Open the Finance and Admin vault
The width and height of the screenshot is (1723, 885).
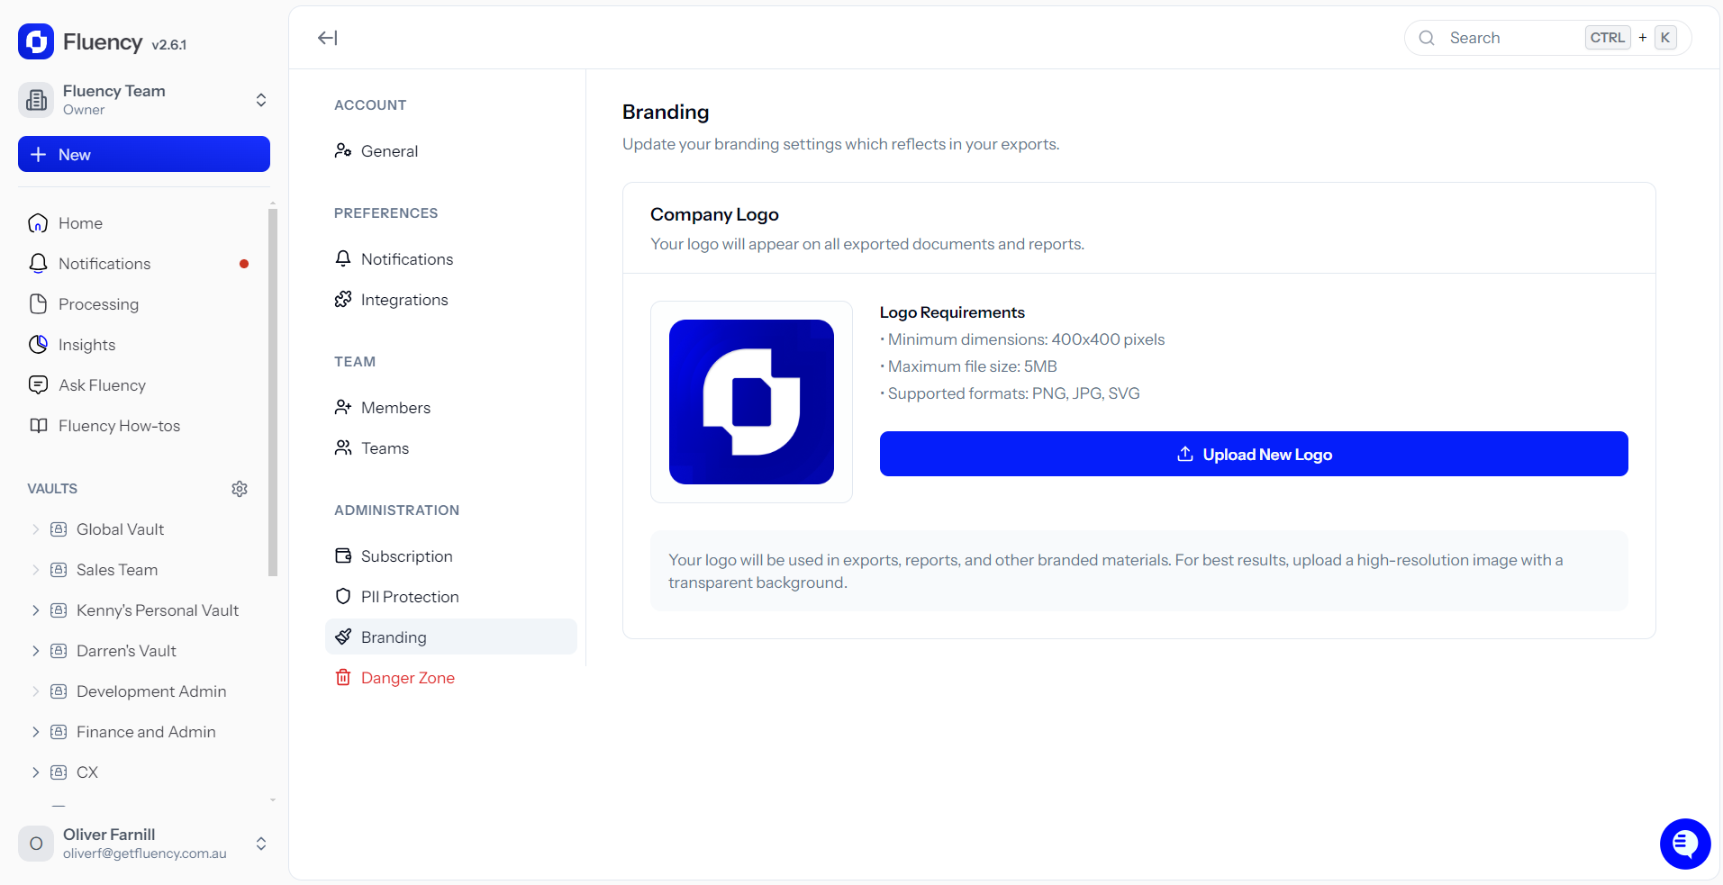point(146,732)
